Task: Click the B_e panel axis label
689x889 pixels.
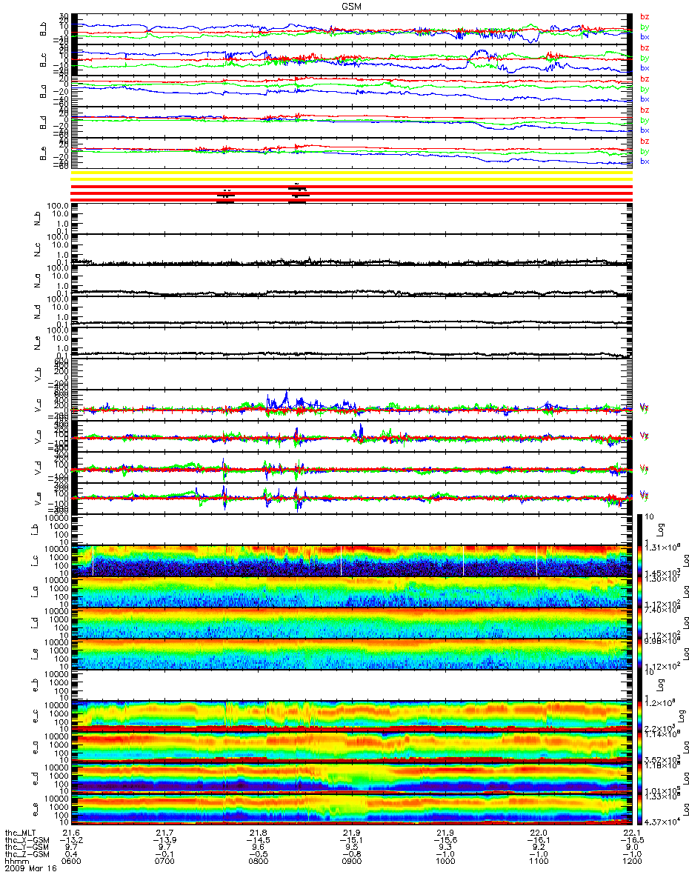Action: coord(44,153)
